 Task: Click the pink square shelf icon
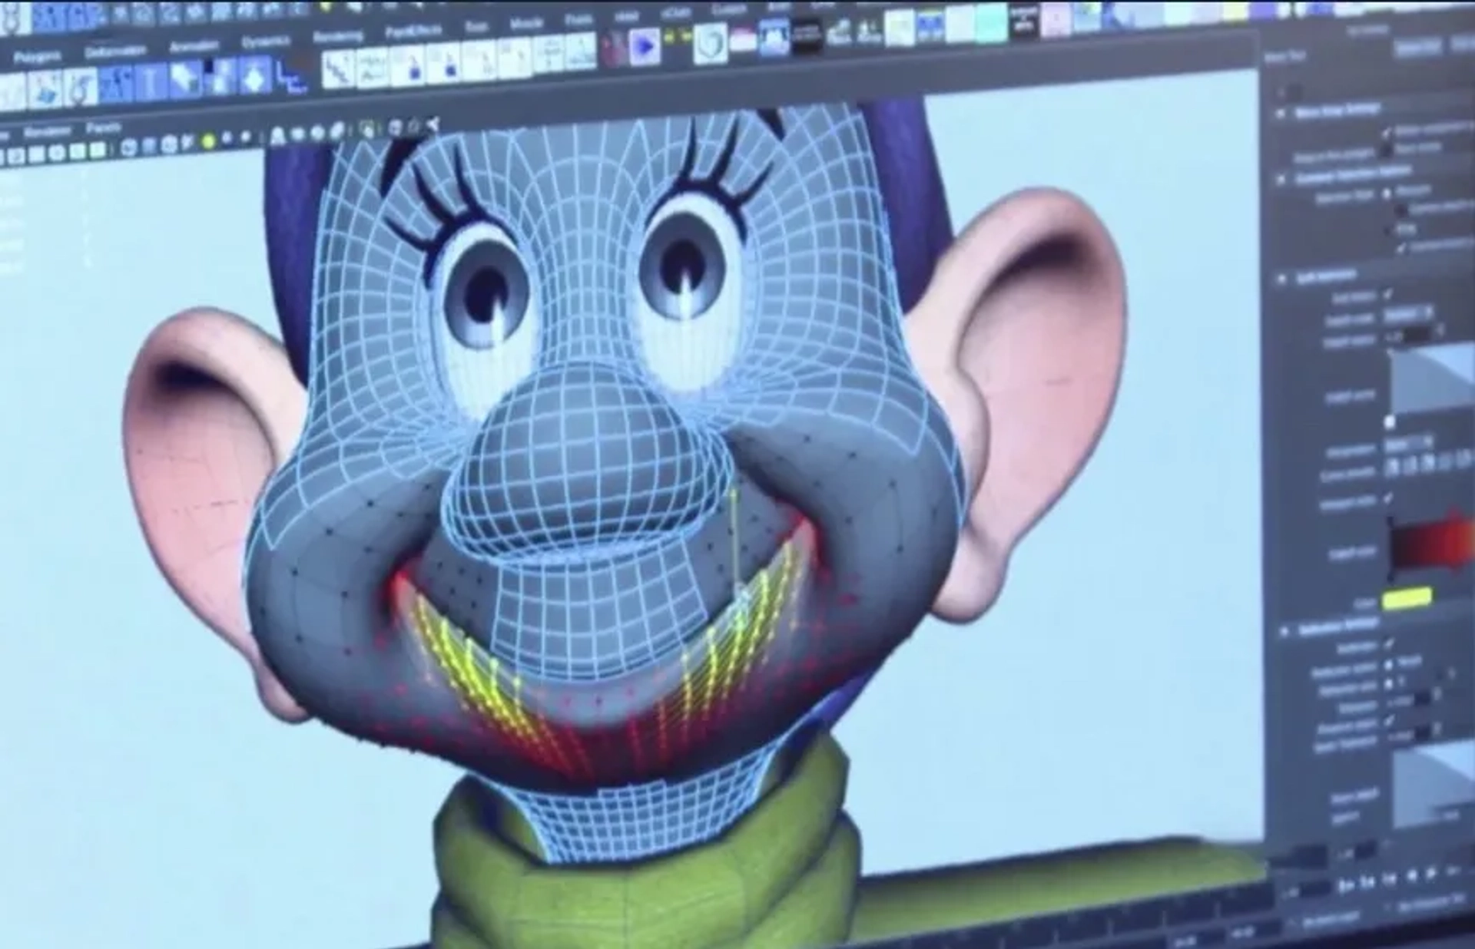(1056, 20)
